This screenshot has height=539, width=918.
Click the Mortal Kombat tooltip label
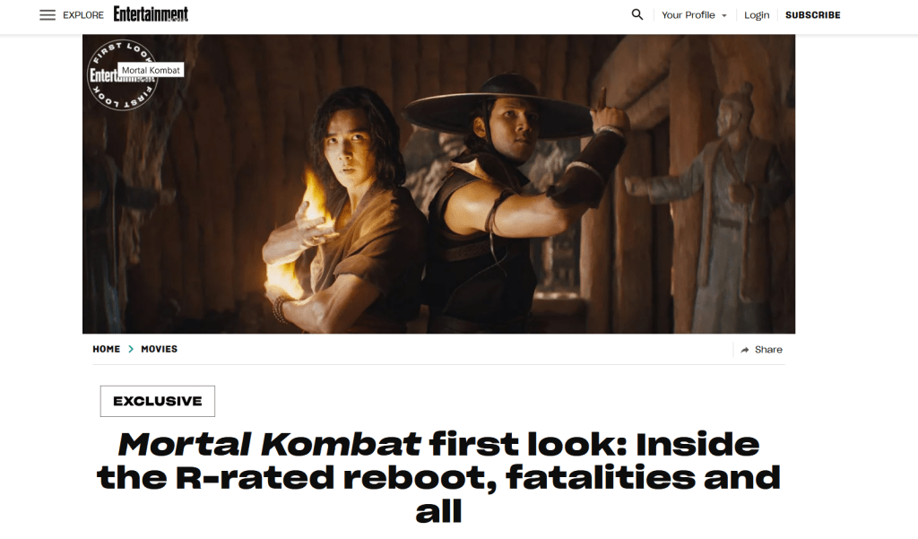point(151,70)
